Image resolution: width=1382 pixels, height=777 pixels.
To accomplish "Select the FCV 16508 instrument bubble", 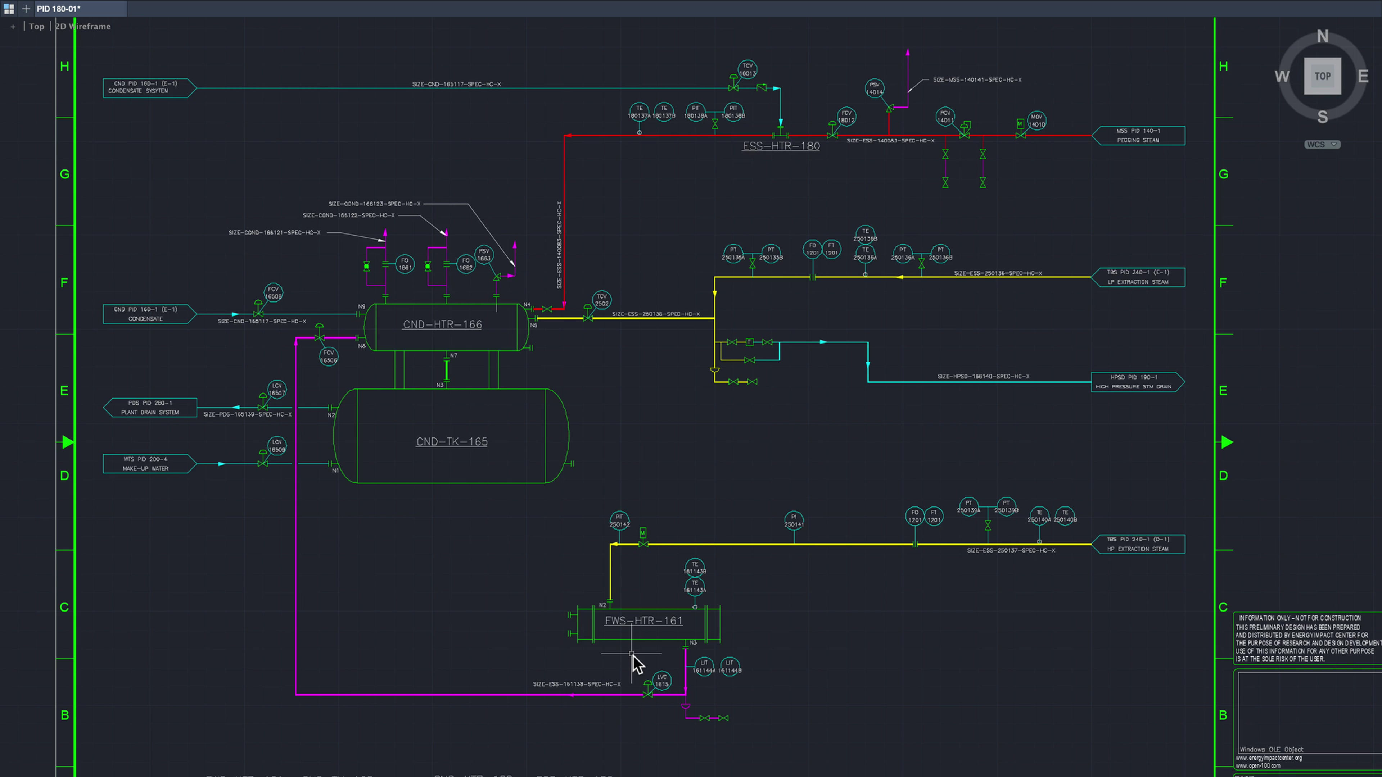I will pos(273,293).
